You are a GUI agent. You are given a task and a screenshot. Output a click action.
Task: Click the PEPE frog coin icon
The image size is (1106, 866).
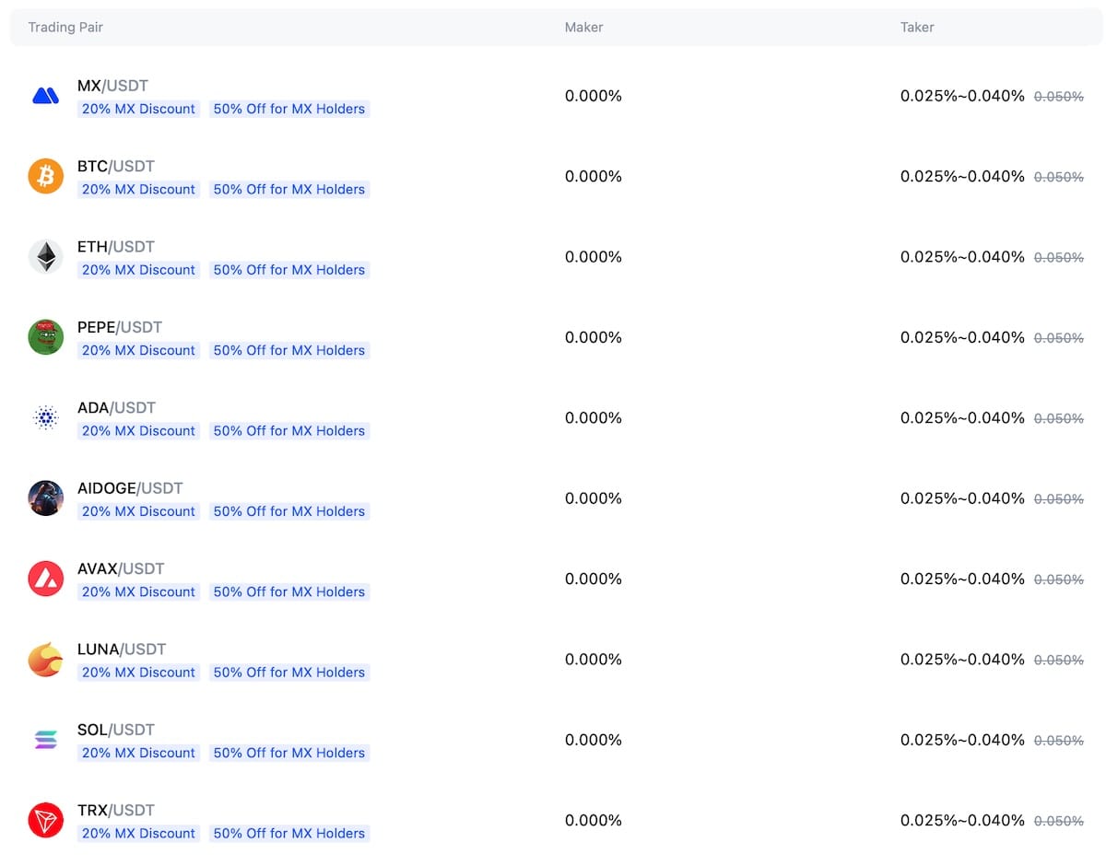tap(45, 337)
